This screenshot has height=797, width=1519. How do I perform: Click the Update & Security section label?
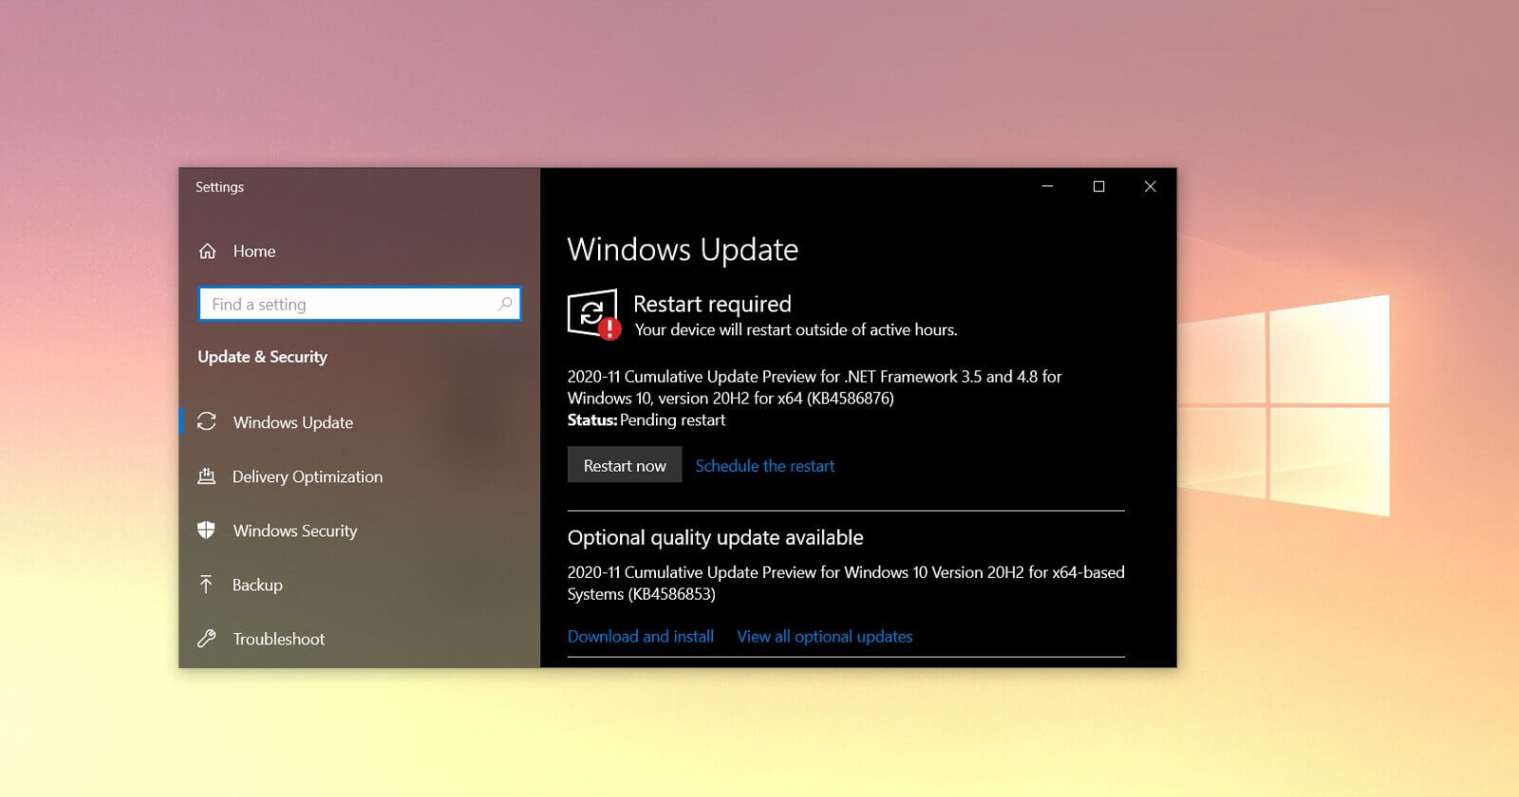coord(262,357)
